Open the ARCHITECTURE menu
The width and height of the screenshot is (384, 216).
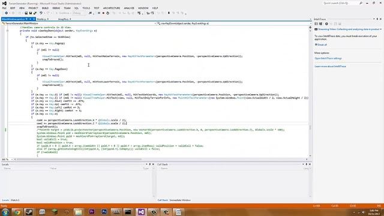[x=112, y=8]
